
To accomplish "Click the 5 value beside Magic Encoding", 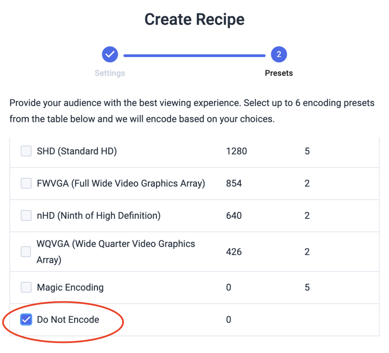I will click(307, 287).
